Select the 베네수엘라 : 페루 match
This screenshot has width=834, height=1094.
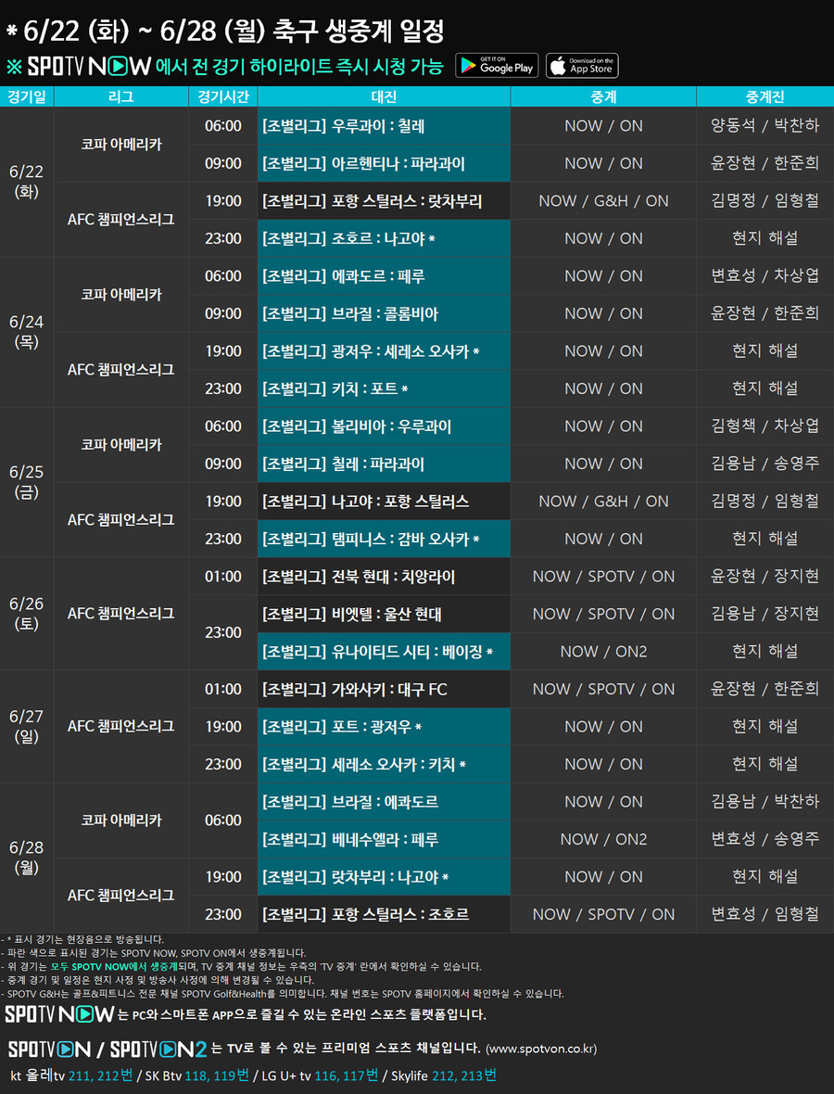[384, 839]
